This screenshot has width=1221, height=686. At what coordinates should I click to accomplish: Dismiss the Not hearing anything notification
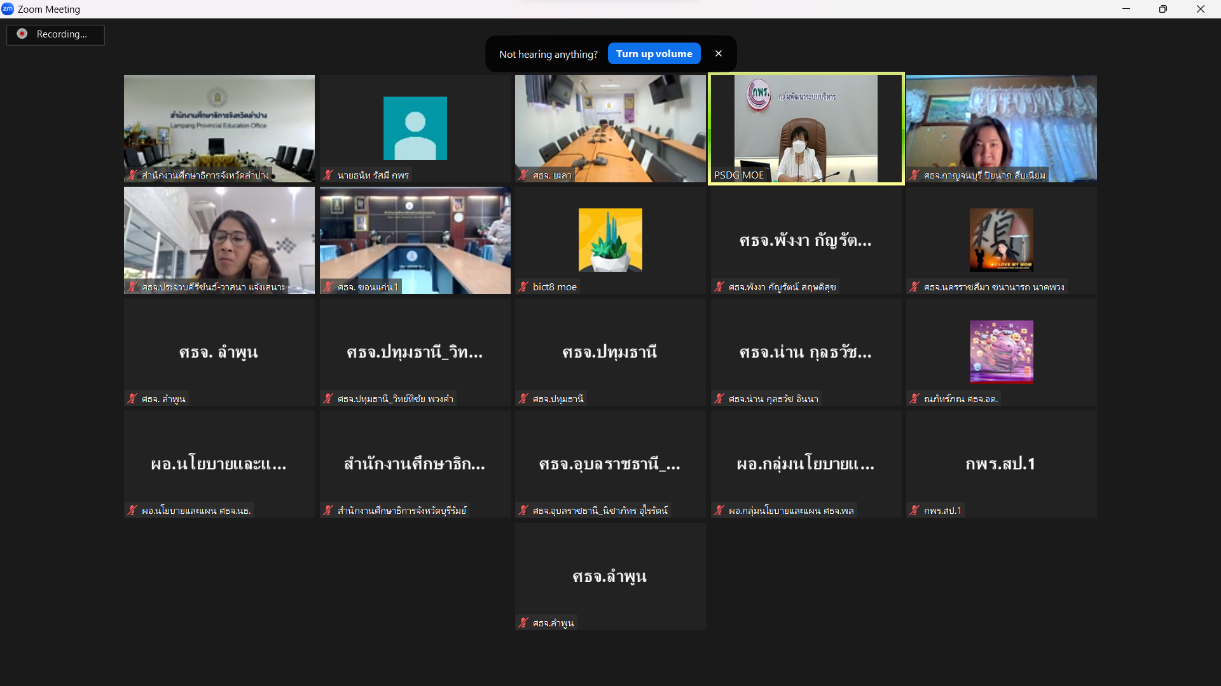click(x=719, y=54)
